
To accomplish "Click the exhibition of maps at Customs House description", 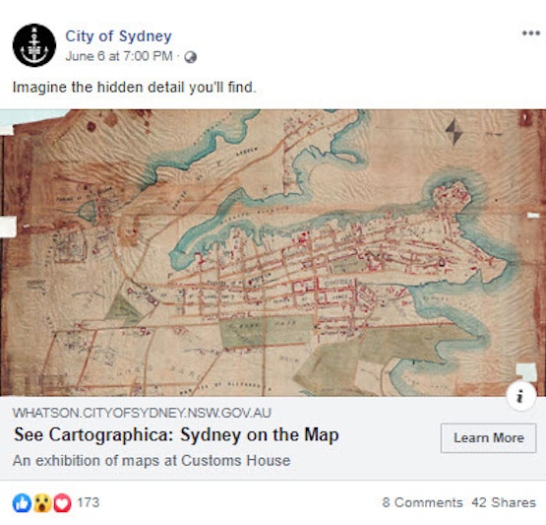I will 152,461.
